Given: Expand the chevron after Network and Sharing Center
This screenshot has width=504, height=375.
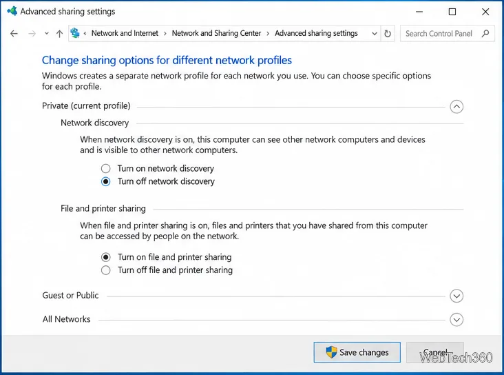Looking at the screenshot, I should point(268,34).
